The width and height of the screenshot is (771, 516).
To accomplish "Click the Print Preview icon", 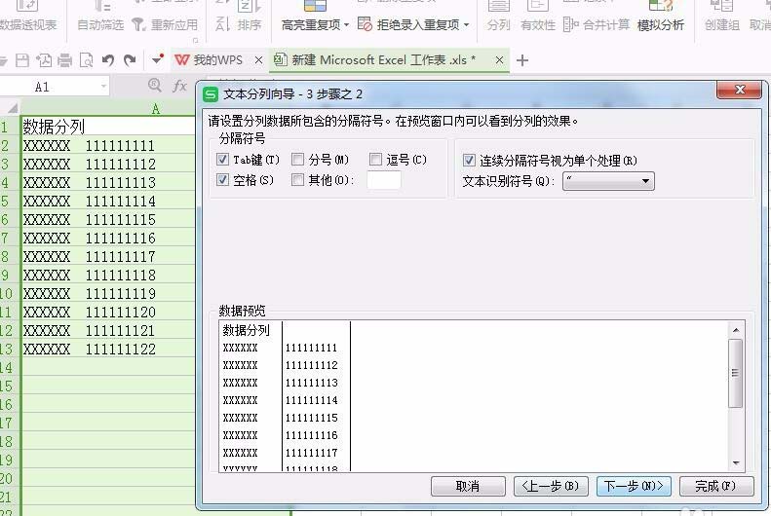I will tap(87, 60).
